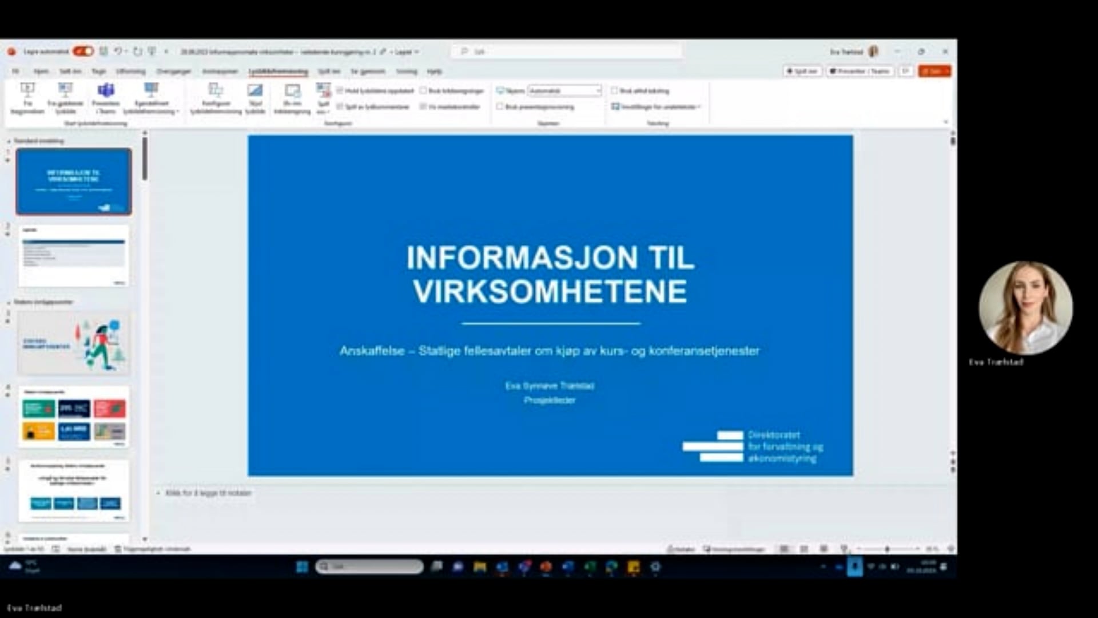Collapse Standard inndeling section
This screenshot has width=1098, height=618.
[x=9, y=141]
